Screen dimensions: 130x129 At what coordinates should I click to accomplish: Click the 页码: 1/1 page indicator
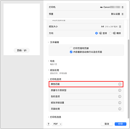22,50
